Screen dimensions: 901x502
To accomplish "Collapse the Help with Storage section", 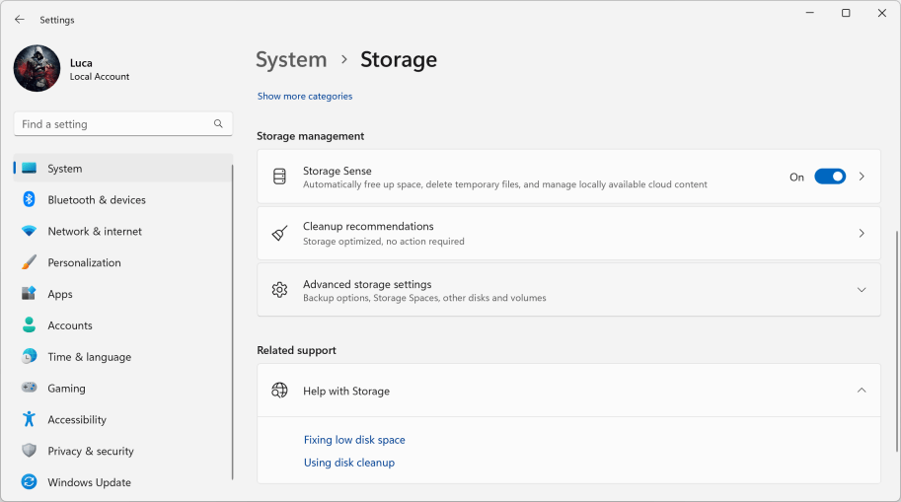I will [x=861, y=391].
